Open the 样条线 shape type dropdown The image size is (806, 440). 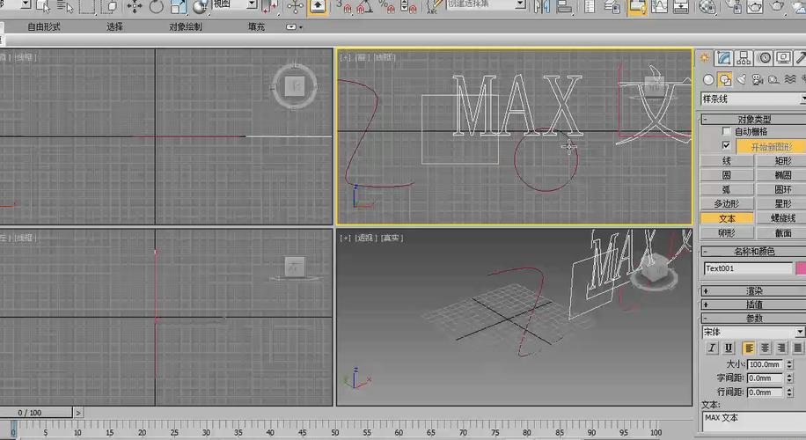pos(753,99)
